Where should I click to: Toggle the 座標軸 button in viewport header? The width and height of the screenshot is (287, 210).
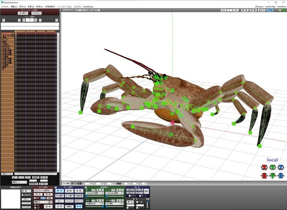pos(269,10)
